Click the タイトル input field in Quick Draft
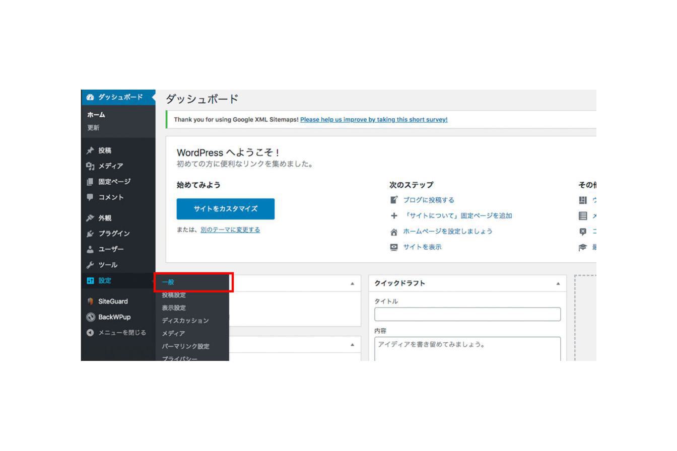Viewport: 677px width, 451px height. tap(467, 314)
